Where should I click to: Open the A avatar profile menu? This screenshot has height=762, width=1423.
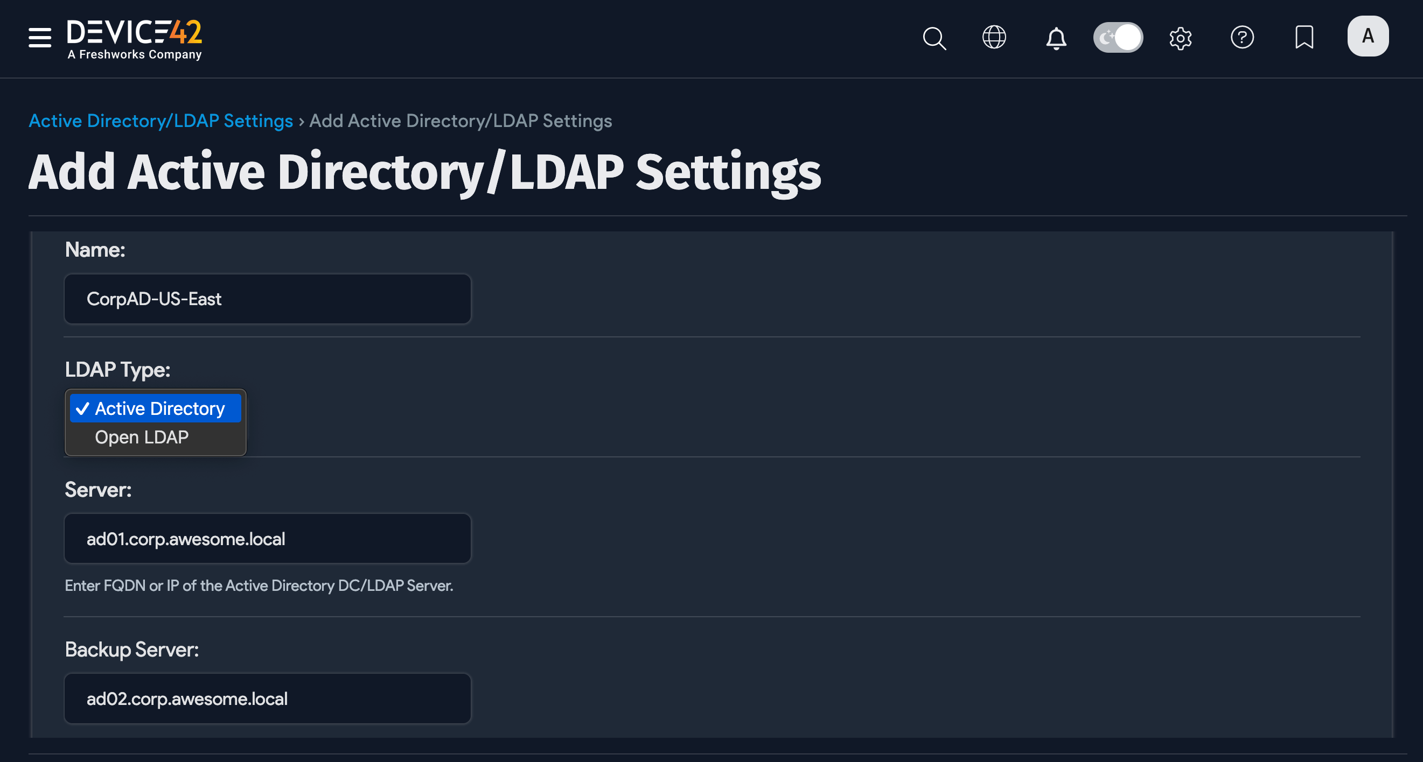(1368, 37)
